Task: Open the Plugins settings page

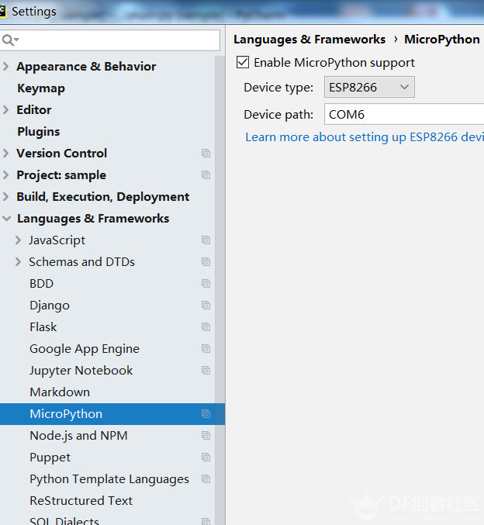Action: 39,132
